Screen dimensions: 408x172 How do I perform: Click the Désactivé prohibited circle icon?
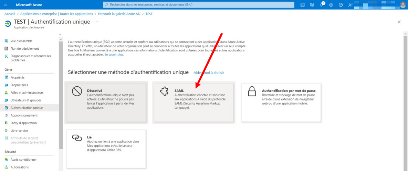coord(77,91)
